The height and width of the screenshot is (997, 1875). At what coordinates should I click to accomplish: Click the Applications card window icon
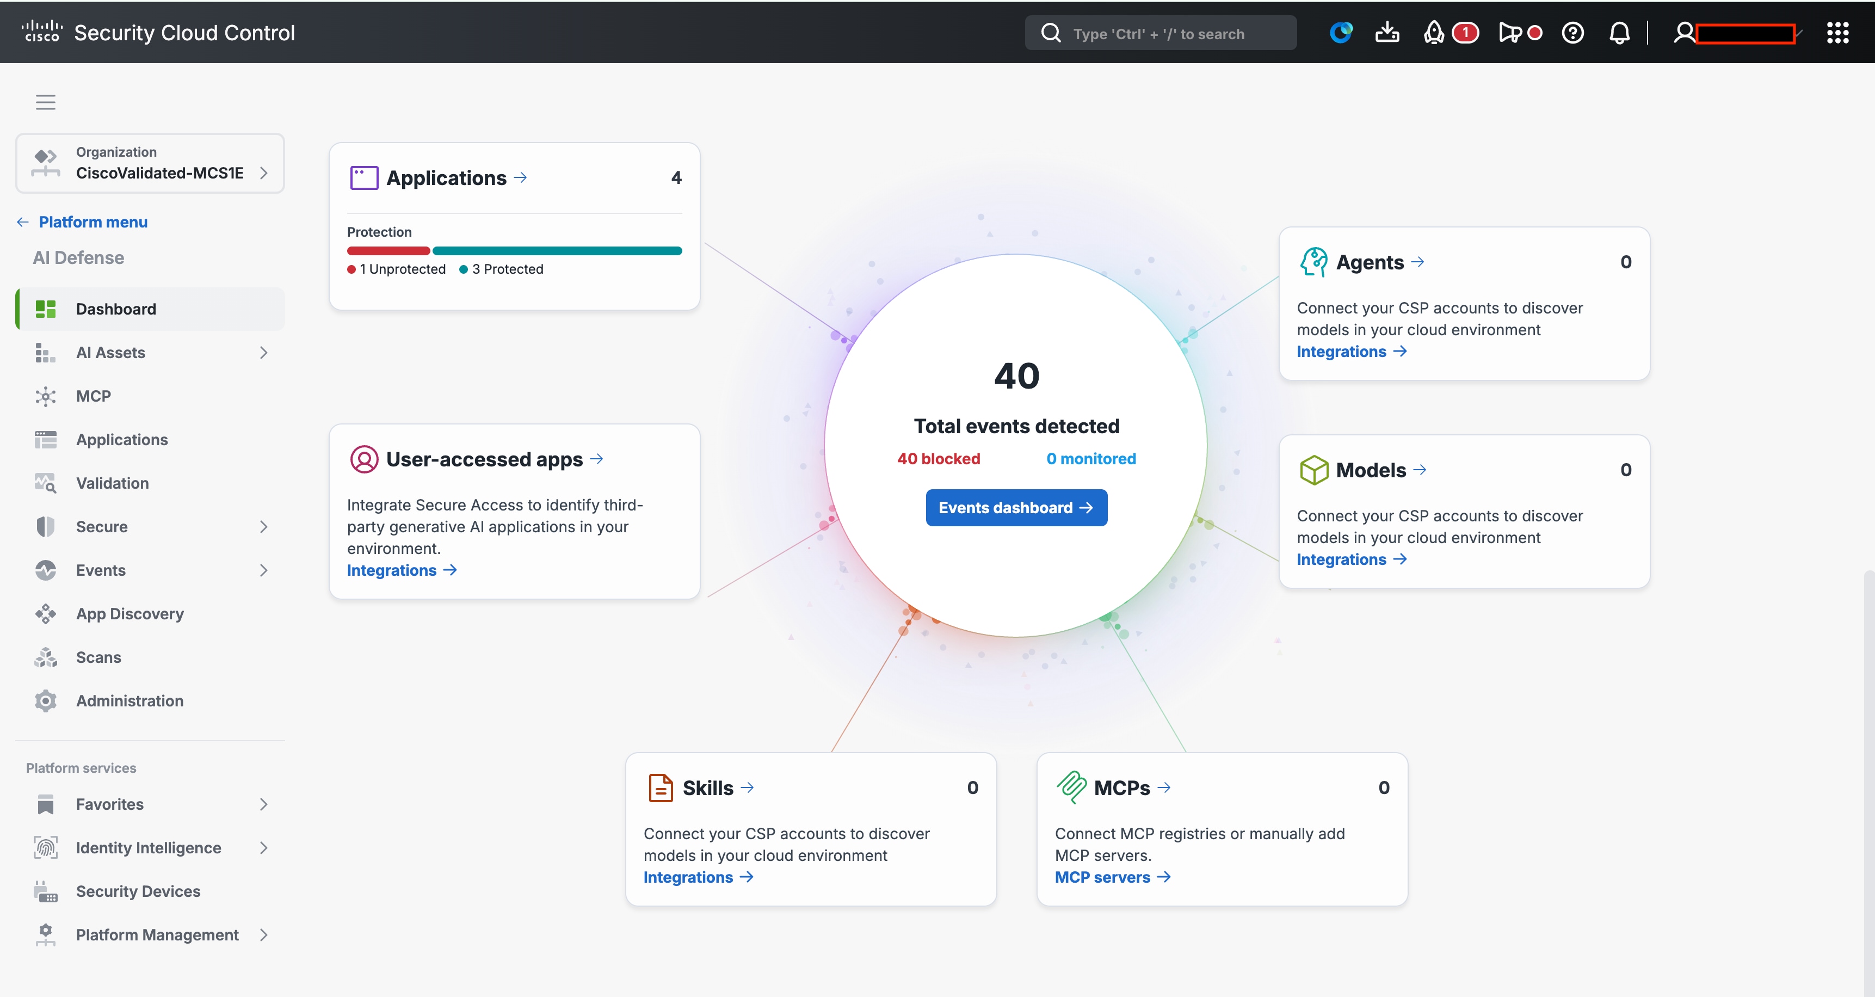(x=364, y=178)
